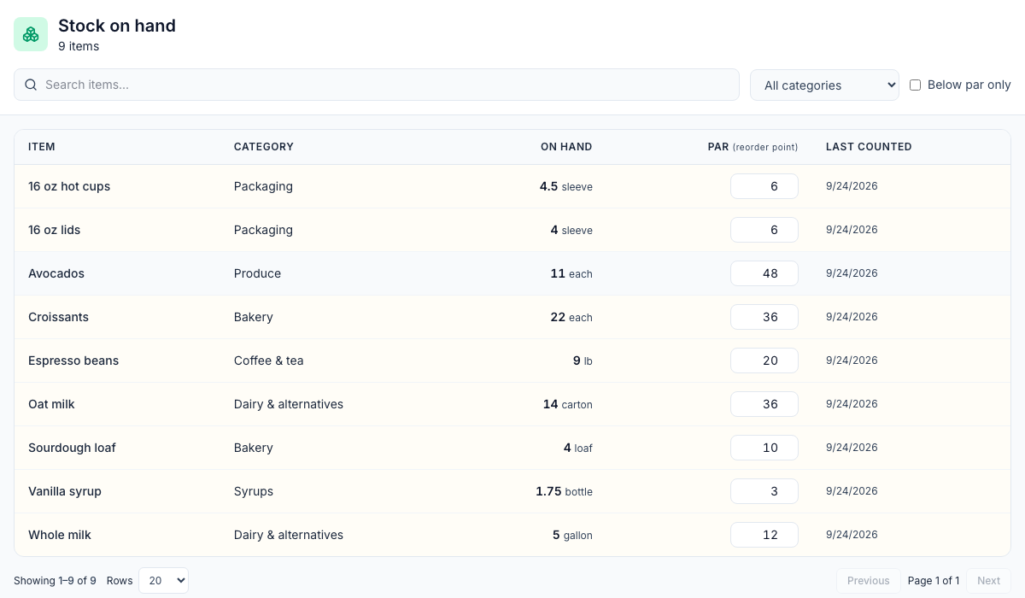Edit par field for Espresso beans

764,361
